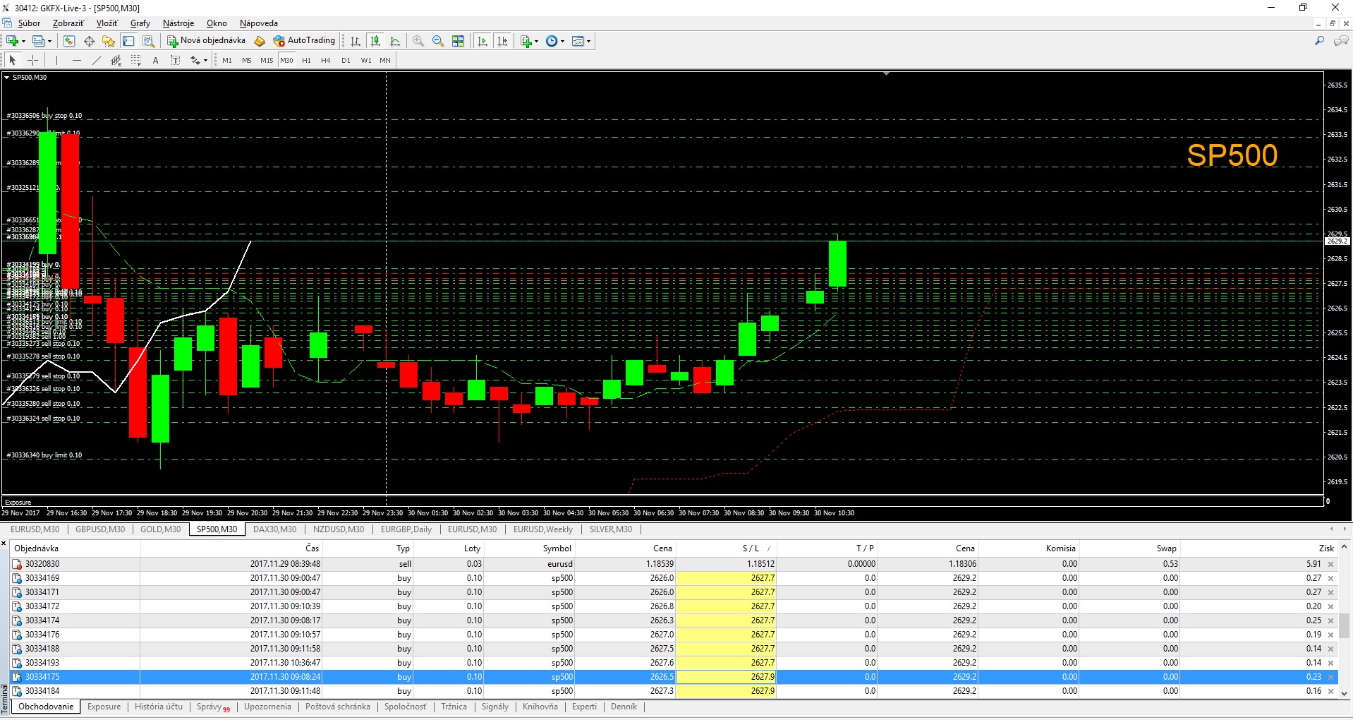The width and height of the screenshot is (1353, 720).
Task: Switch timeframe to D1
Action: (346, 60)
